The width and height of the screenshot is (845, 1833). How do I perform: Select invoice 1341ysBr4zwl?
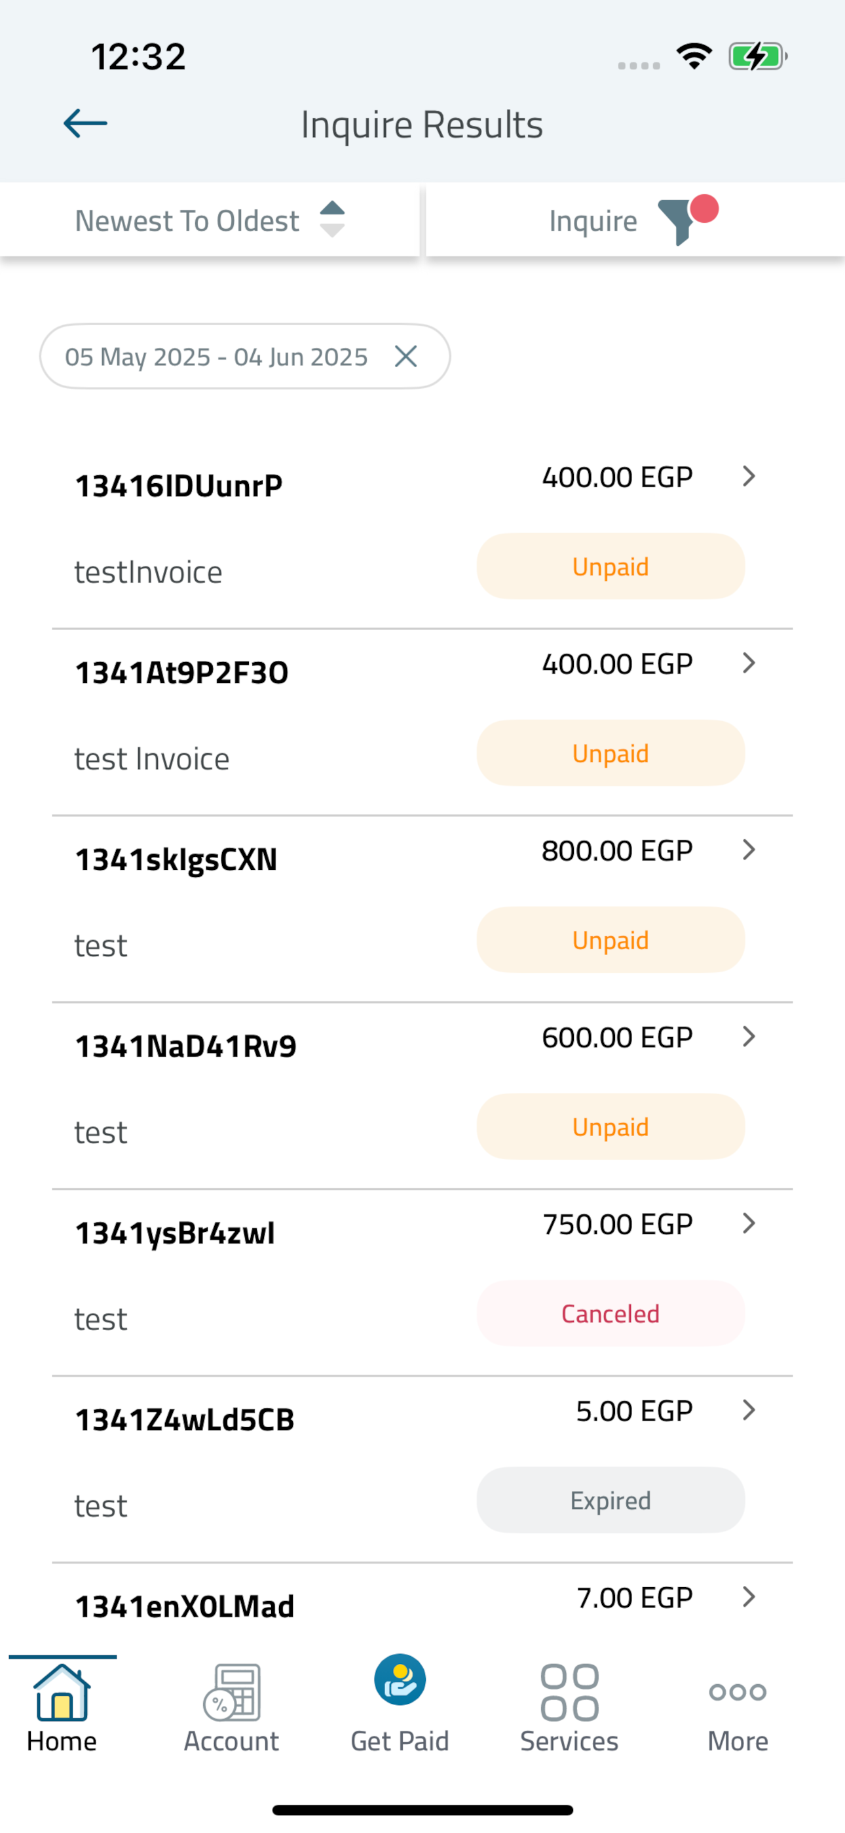click(x=423, y=1282)
